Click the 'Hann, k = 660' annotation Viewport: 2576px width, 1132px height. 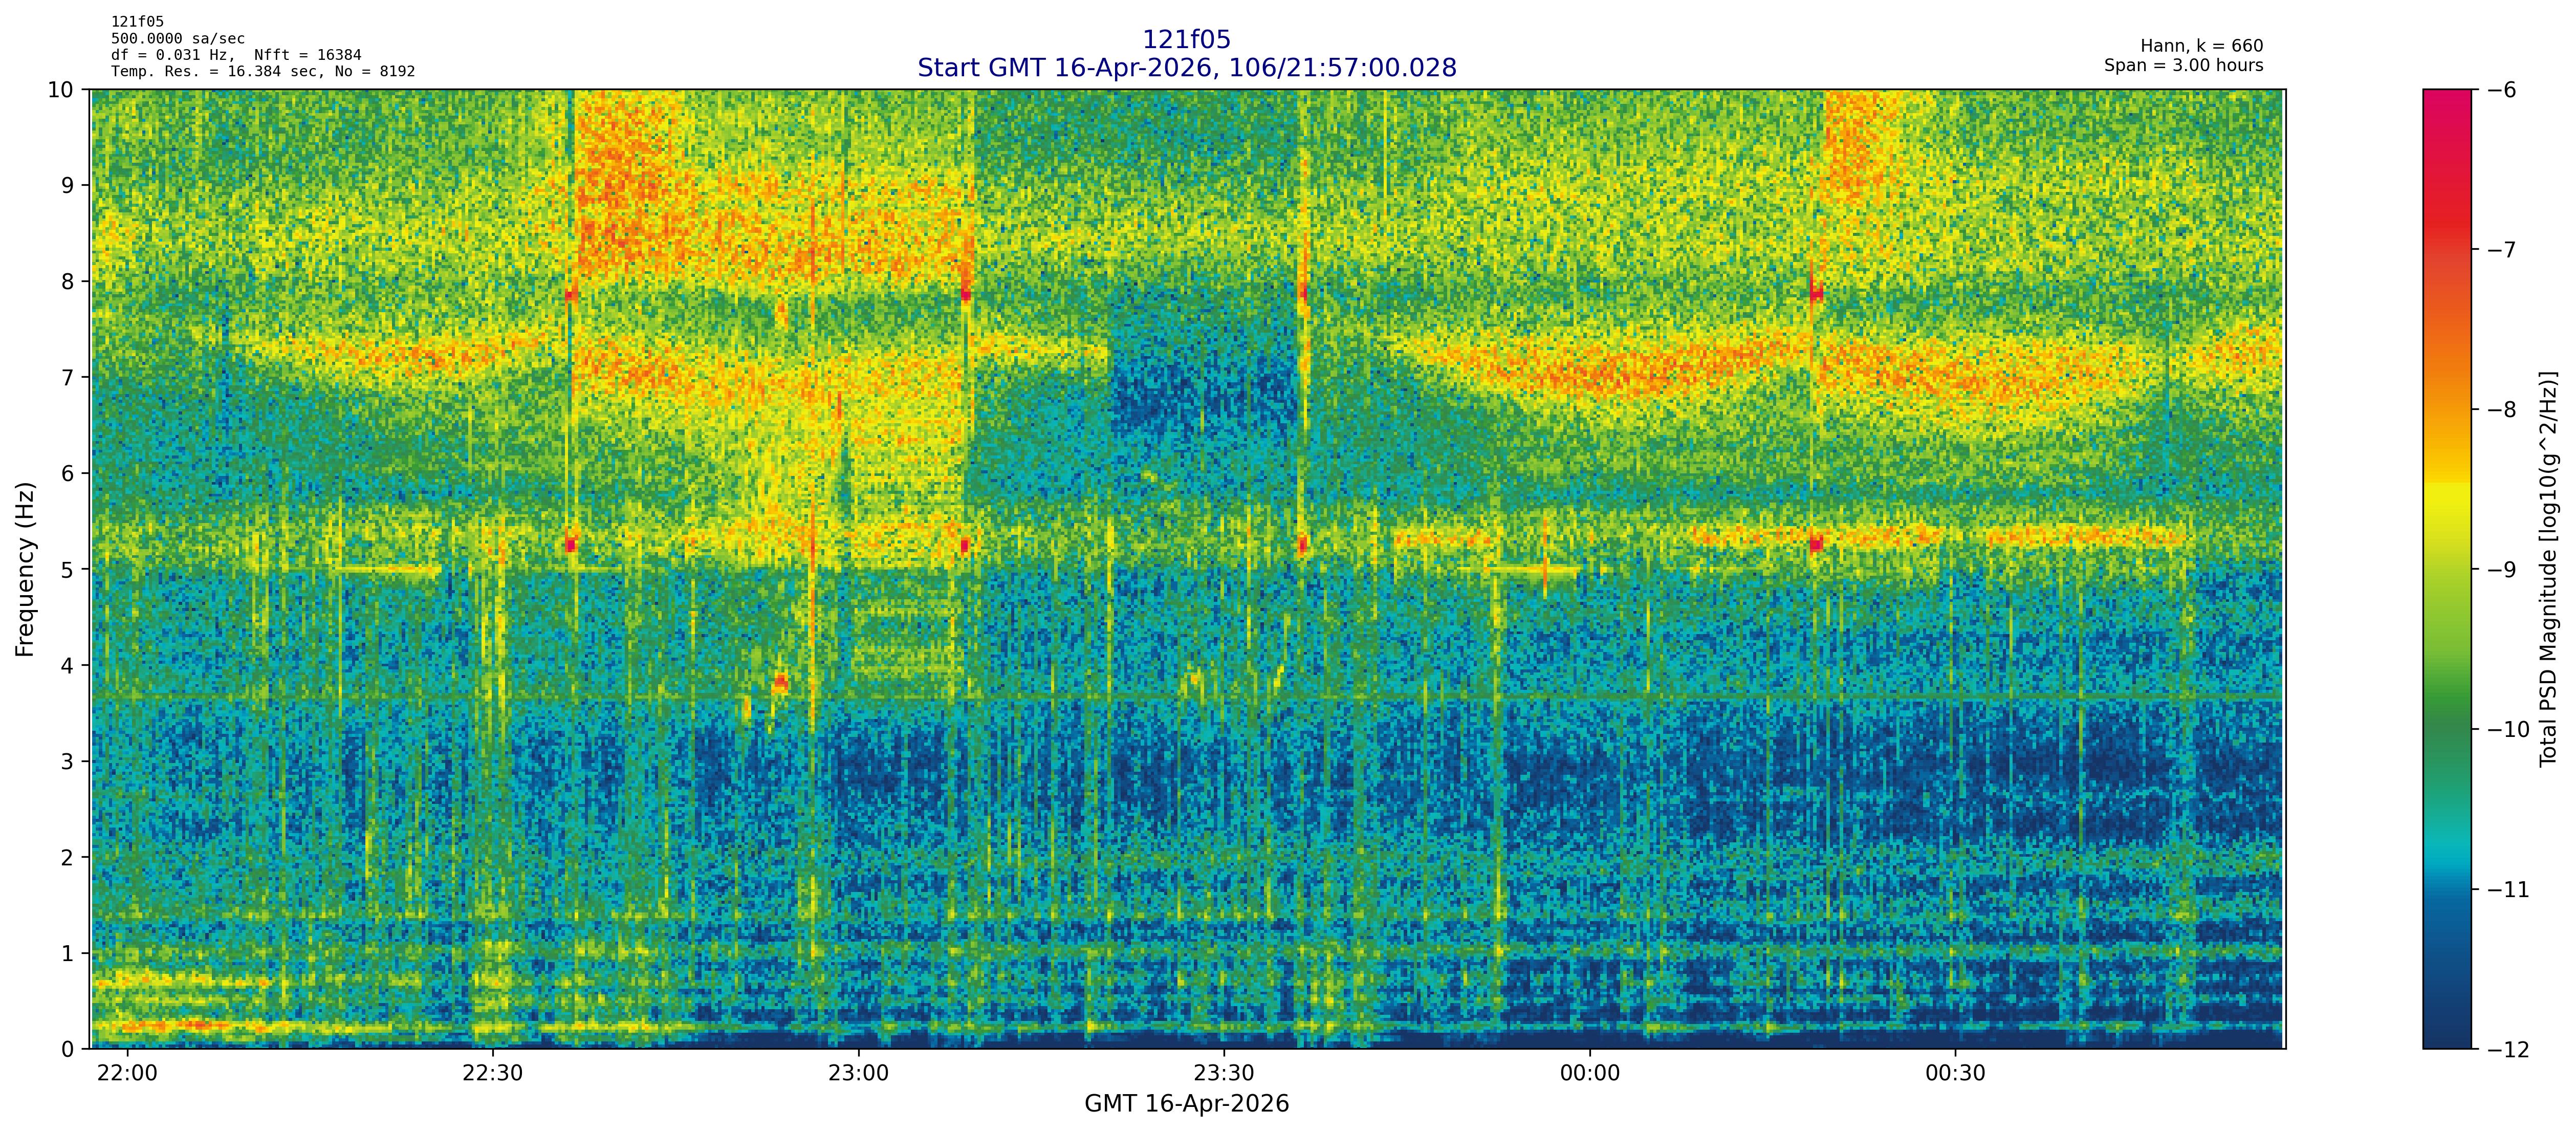click(2201, 46)
